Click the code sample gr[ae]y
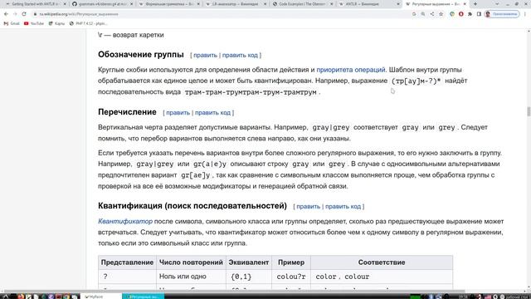531x299 pixels. [196, 175]
